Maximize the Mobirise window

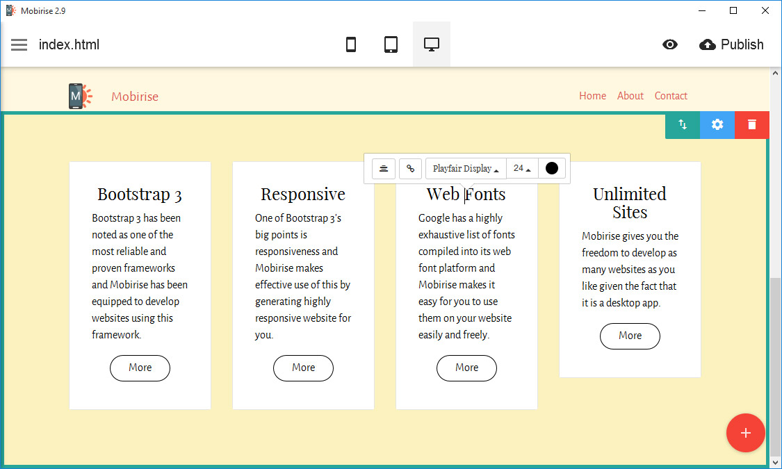pos(733,10)
